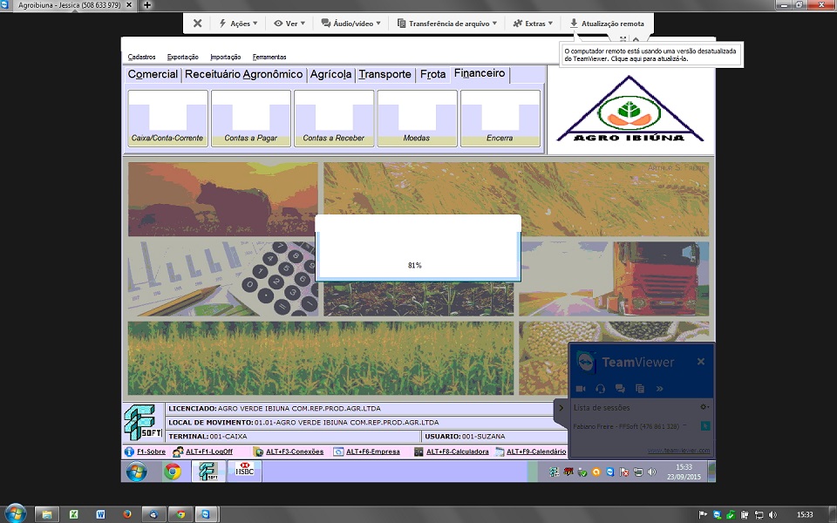Open the Exportação menu
837x523 pixels.
(x=182, y=58)
